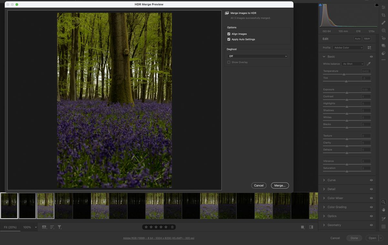Select the third filmstrip thumbnail
Image resolution: width=388 pixels, height=245 pixels.
[x=45, y=205]
